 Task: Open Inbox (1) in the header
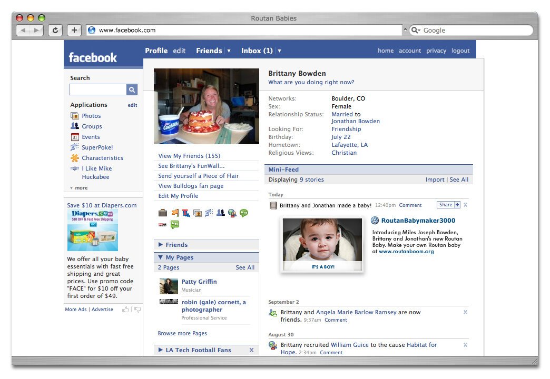click(x=257, y=51)
